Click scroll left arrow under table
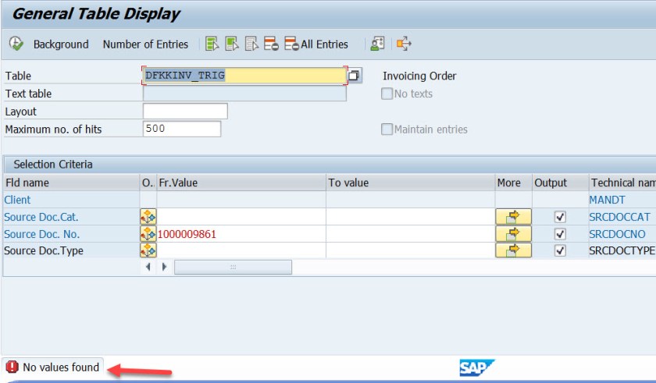This screenshot has width=656, height=383. (148, 267)
